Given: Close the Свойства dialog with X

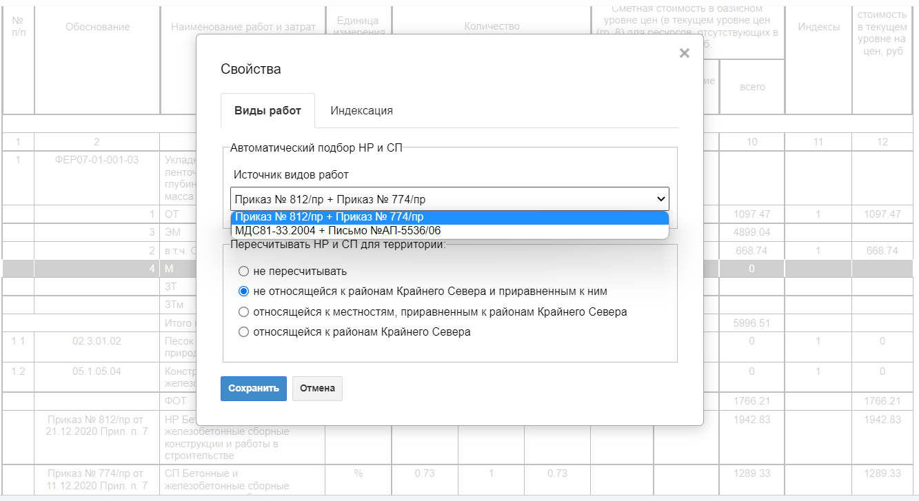Looking at the screenshot, I should pyautogui.click(x=684, y=53).
